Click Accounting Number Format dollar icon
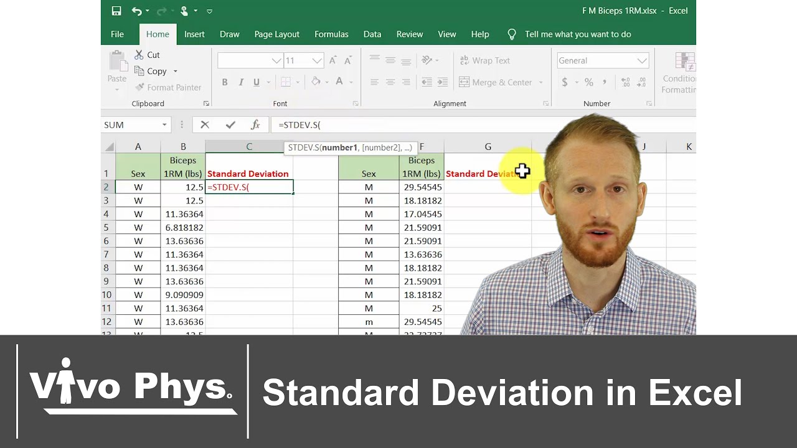The image size is (797, 448). pos(565,82)
